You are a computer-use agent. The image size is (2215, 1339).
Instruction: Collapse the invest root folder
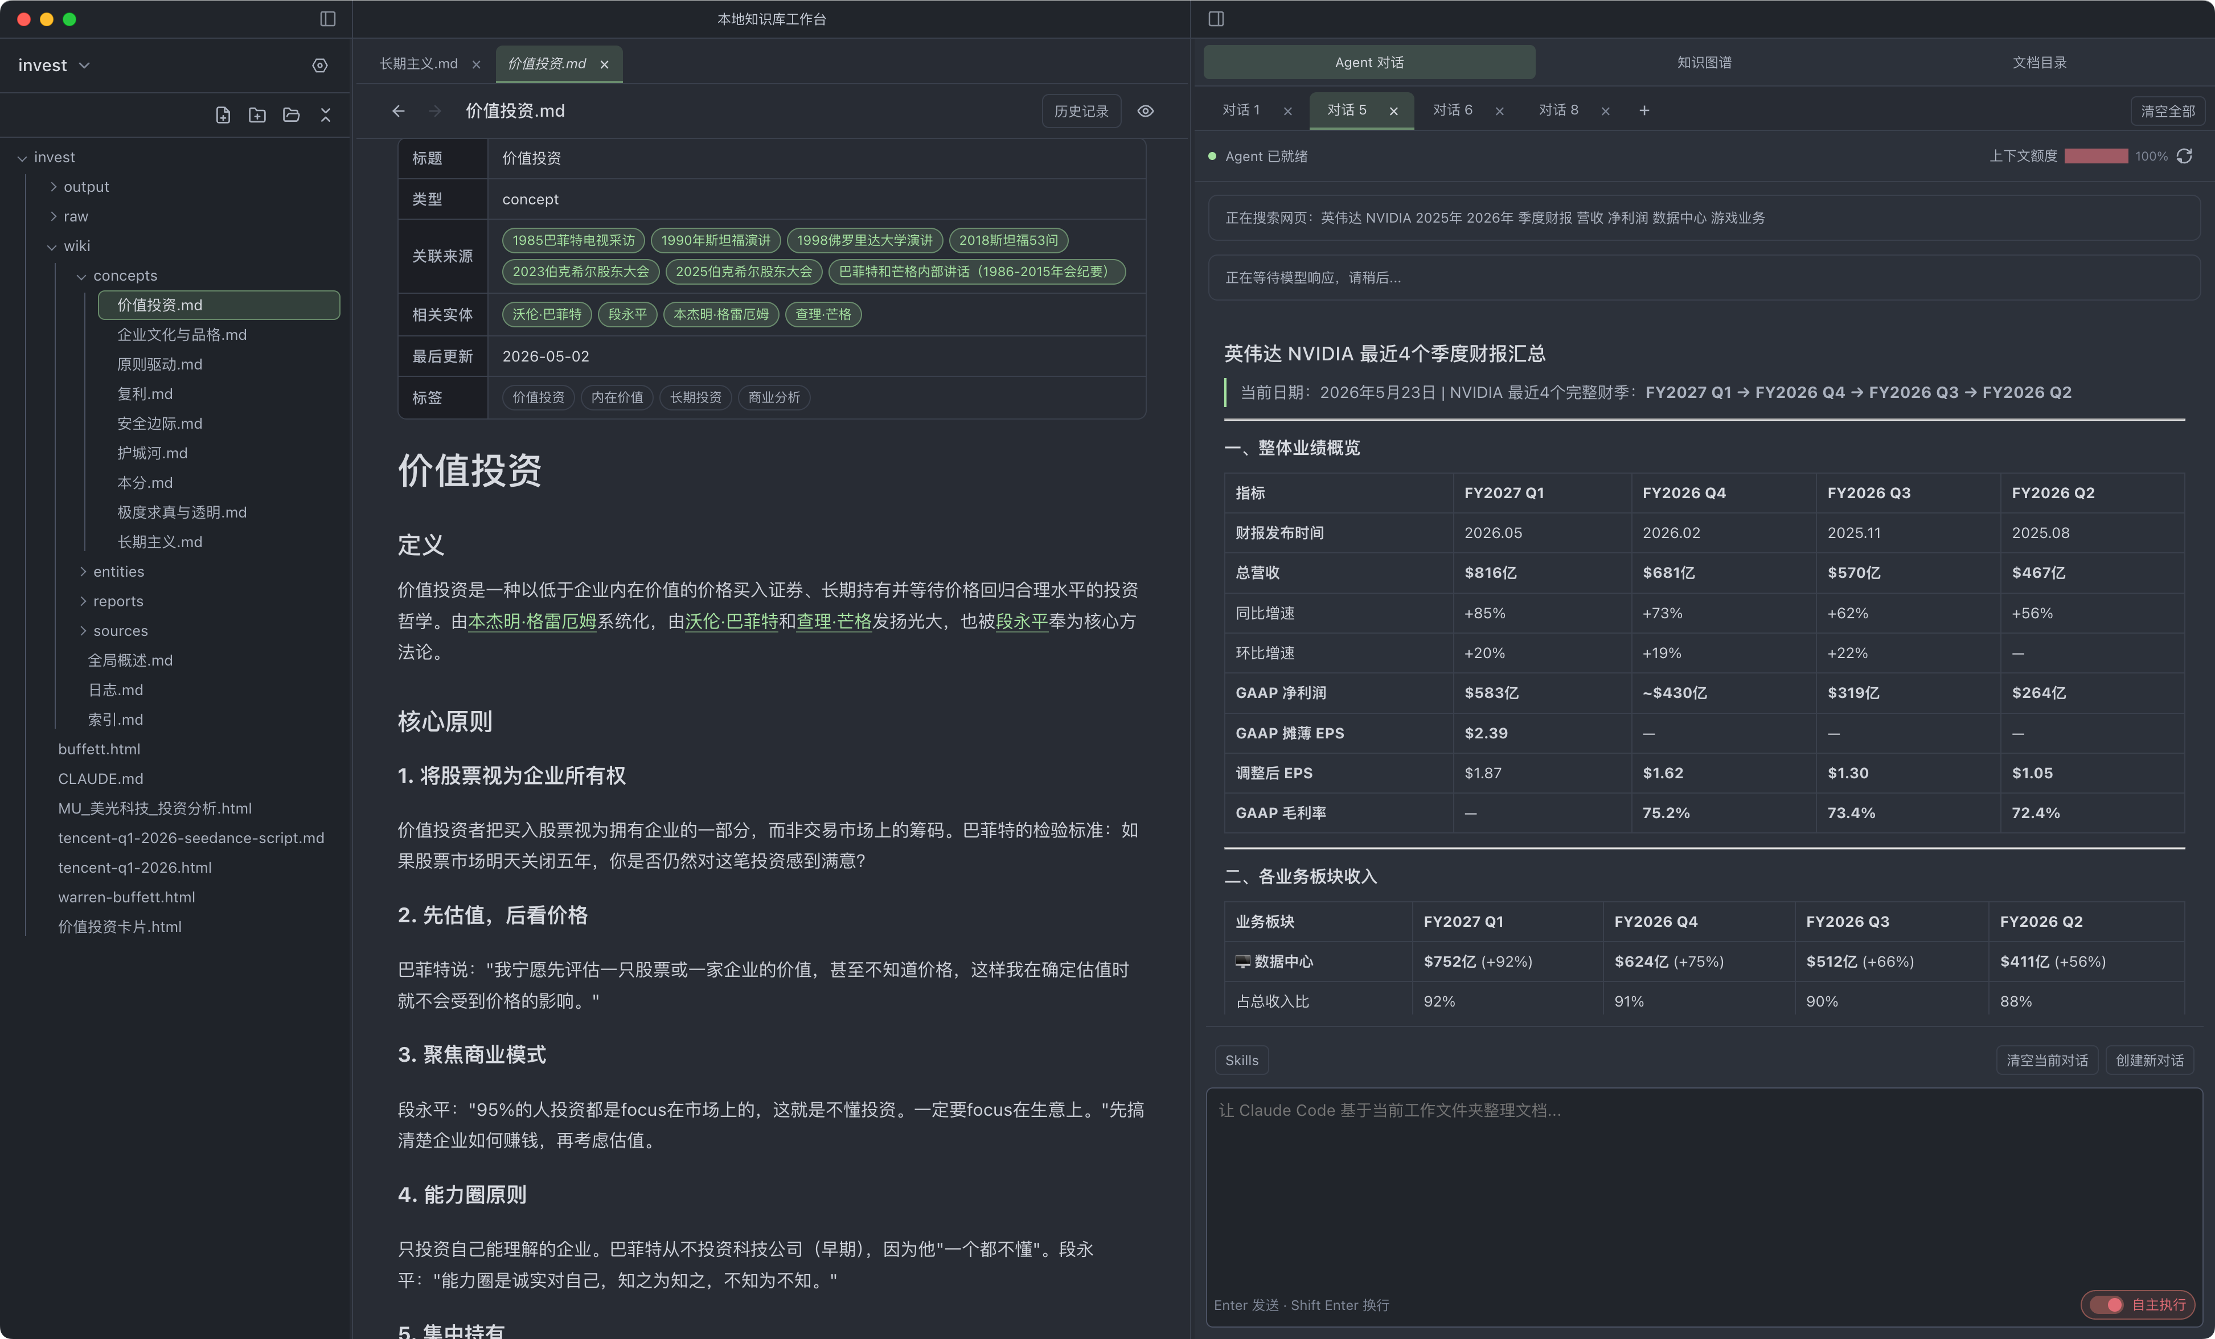(x=22, y=158)
